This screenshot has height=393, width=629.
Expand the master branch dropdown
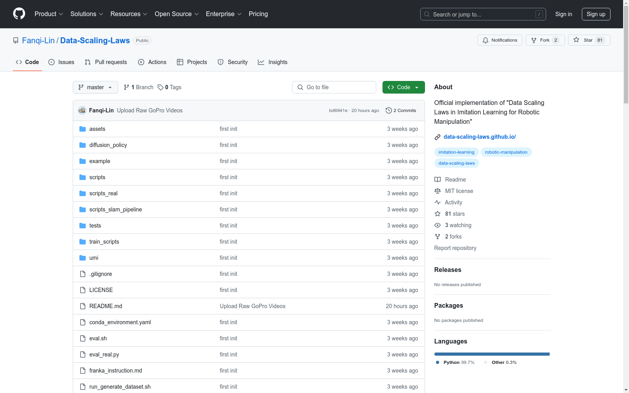pos(96,87)
